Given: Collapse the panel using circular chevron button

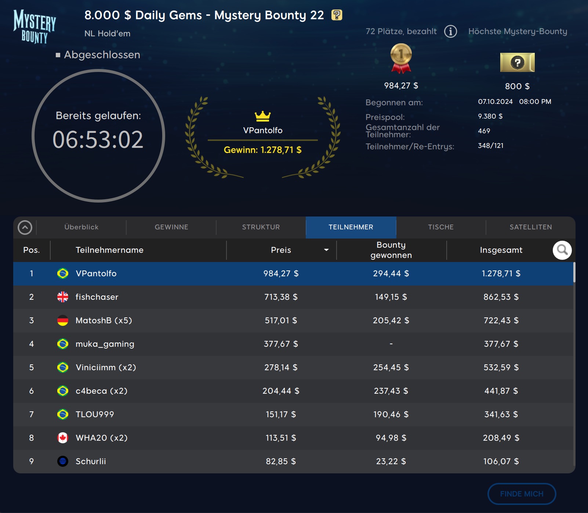Looking at the screenshot, I should pyautogui.click(x=25, y=228).
